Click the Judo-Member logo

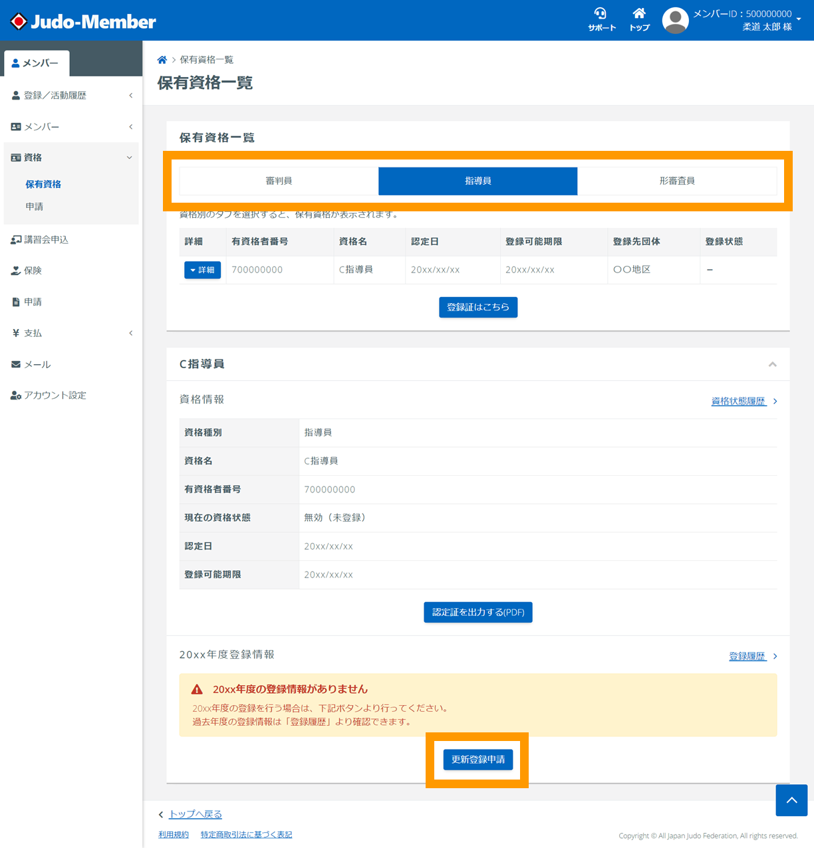pyautogui.click(x=83, y=21)
